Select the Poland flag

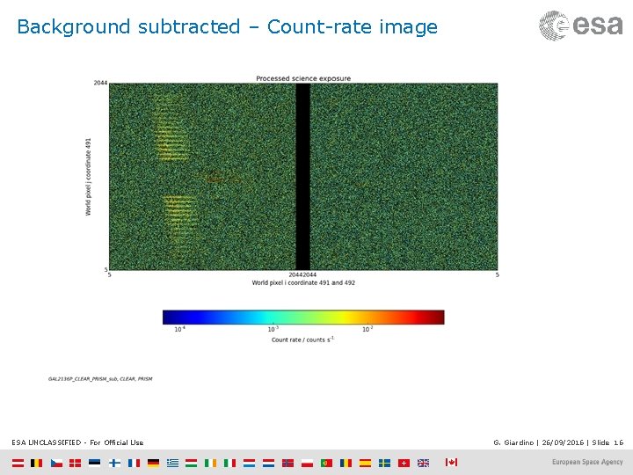[307, 463]
